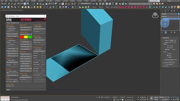This screenshot has height=101, width=180.
Task: Open the Create tab plus icon
Action: pos(162,11)
